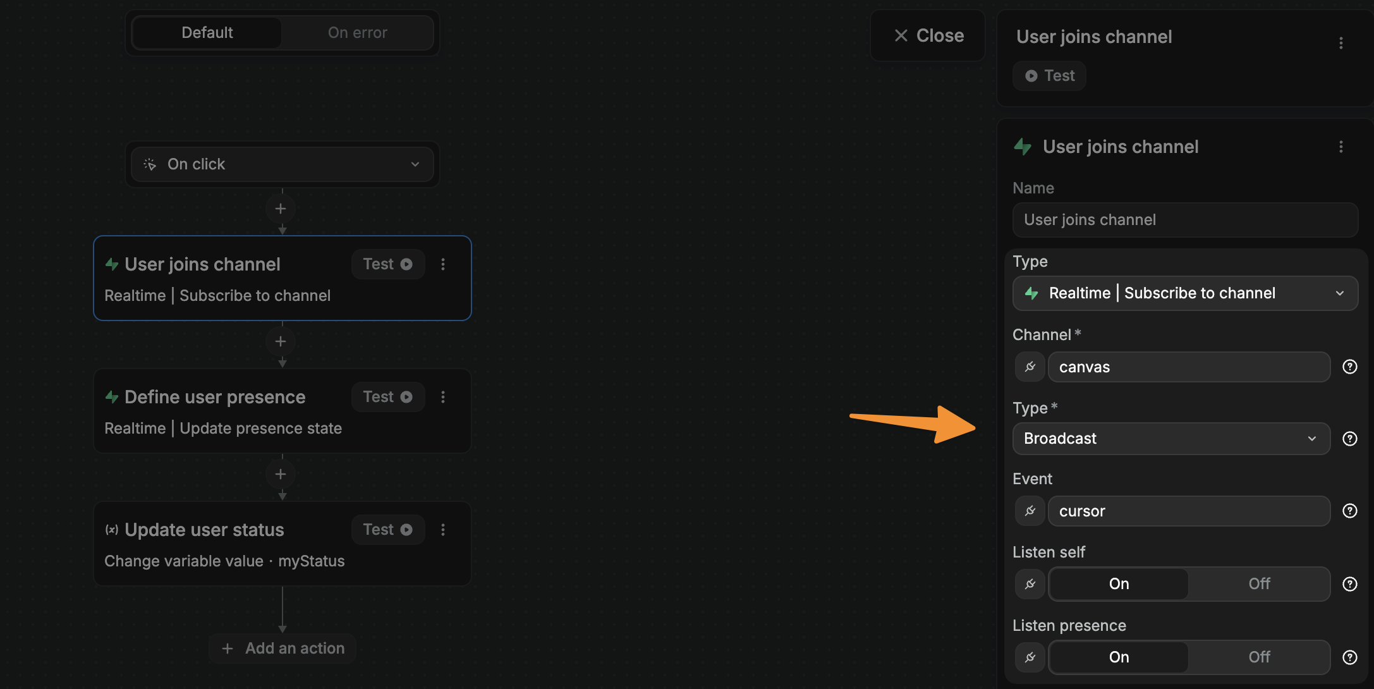Click the 'Test' button on 'User joins channel'
The height and width of the screenshot is (689, 1374).
pyautogui.click(x=387, y=264)
